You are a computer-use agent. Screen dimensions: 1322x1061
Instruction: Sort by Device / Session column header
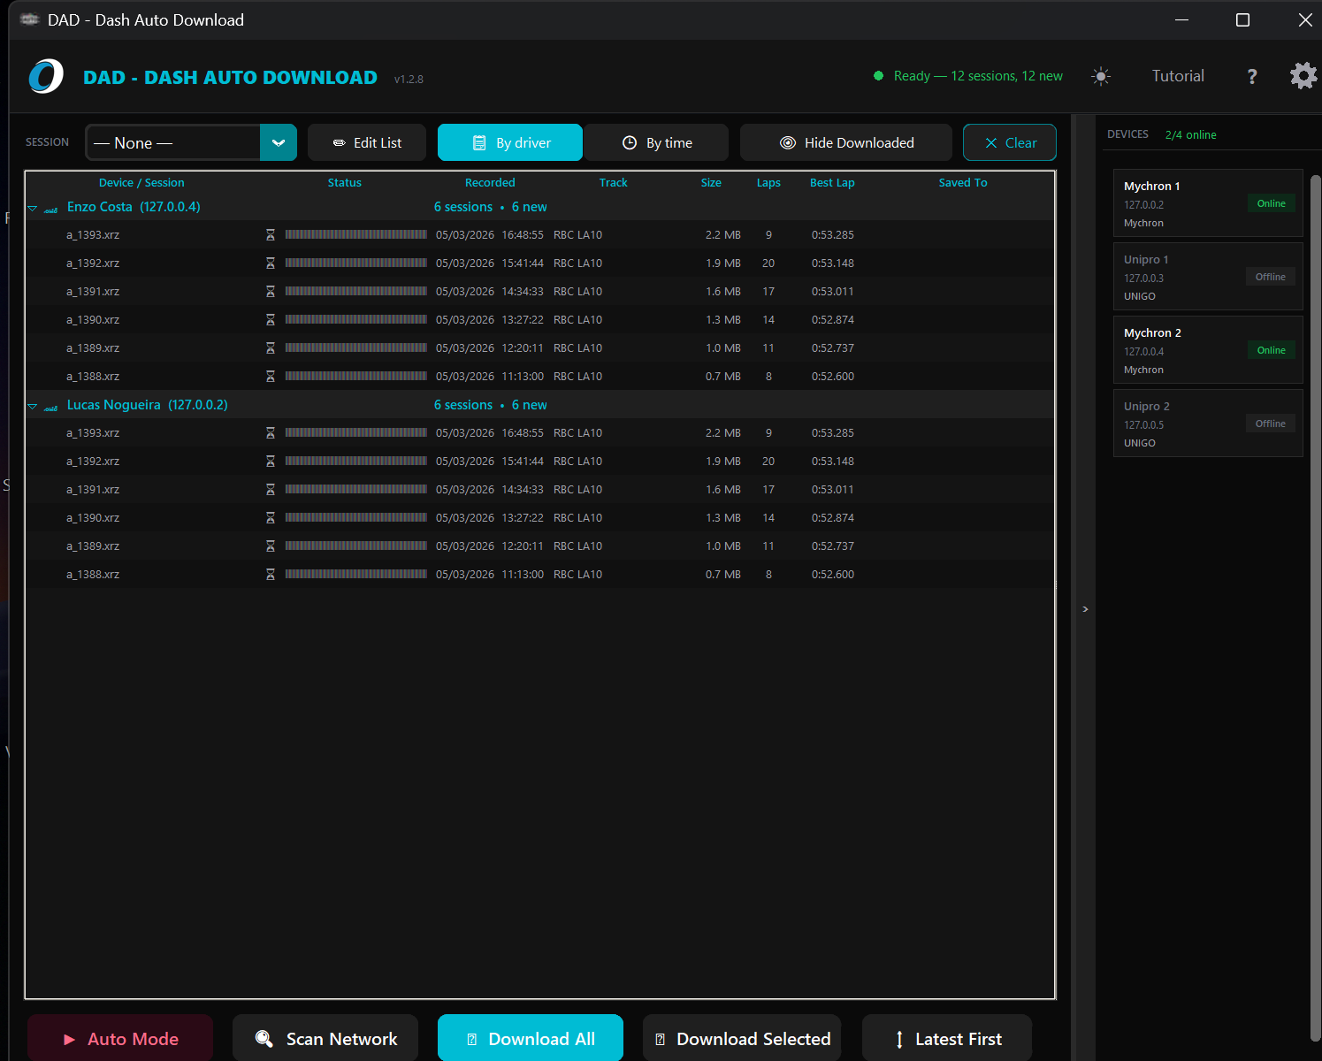[141, 183]
